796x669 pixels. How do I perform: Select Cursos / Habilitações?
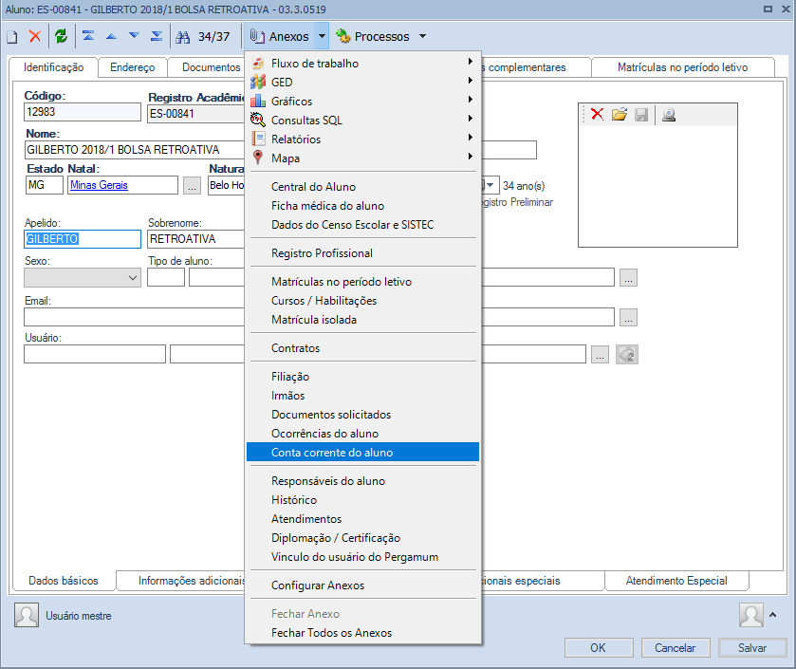click(363, 301)
